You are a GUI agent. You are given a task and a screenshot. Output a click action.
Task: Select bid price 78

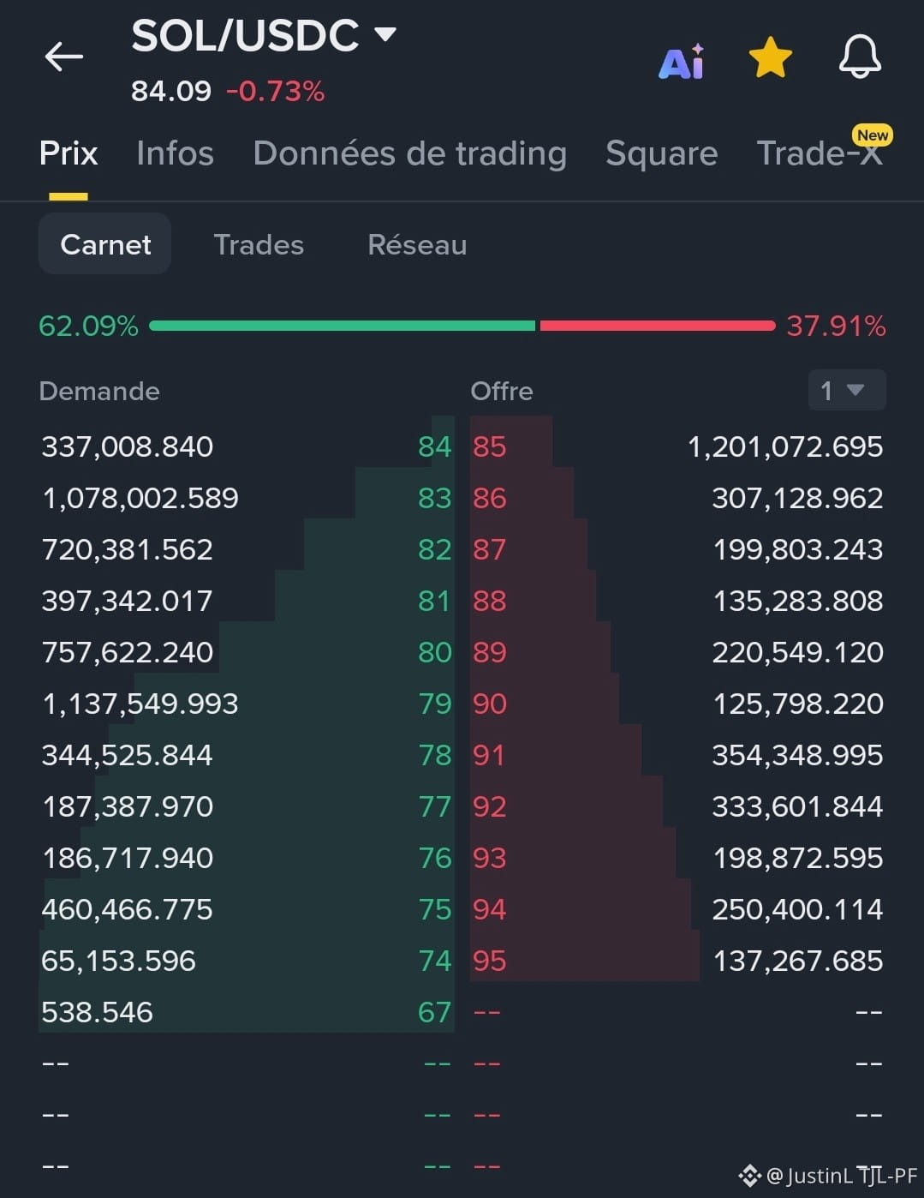(434, 755)
